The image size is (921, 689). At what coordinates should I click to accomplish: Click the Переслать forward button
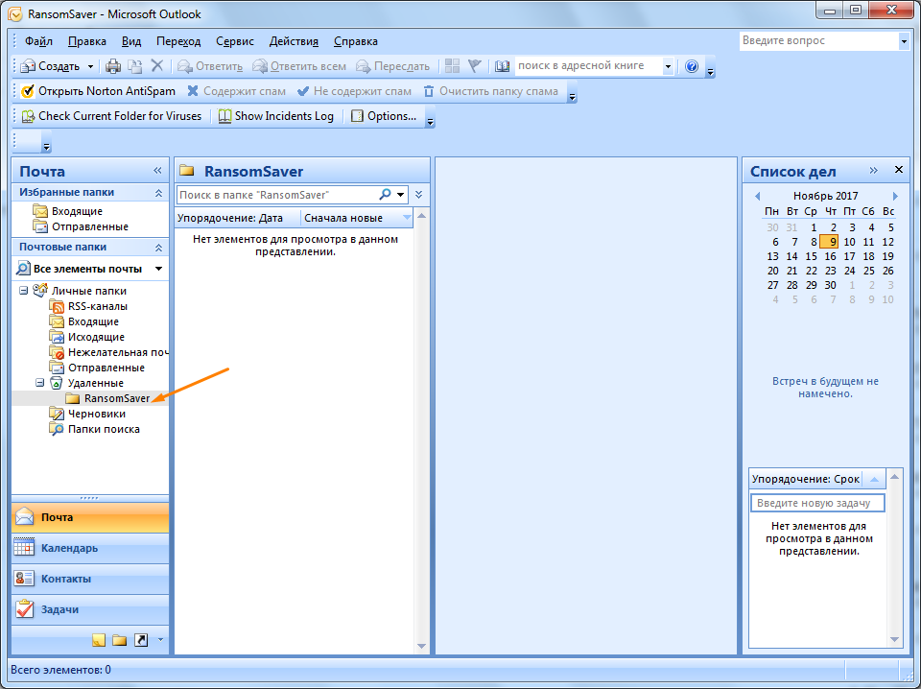[393, 66]
